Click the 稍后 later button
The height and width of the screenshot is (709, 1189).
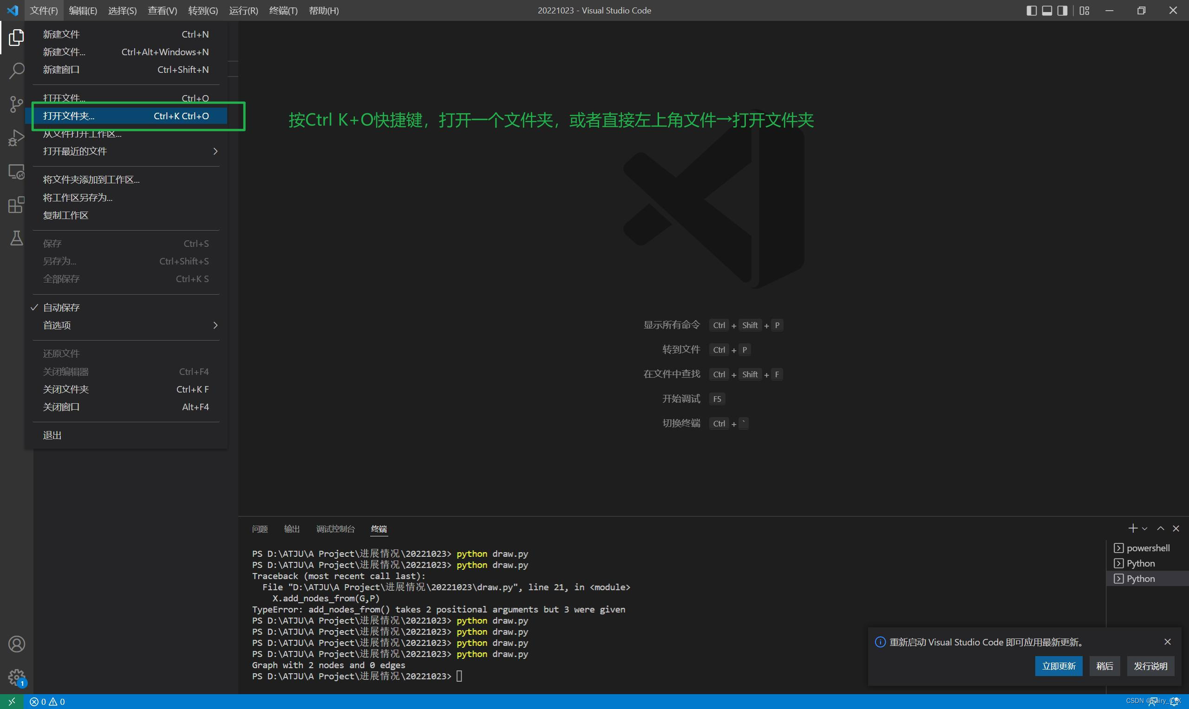(1104, 666)
